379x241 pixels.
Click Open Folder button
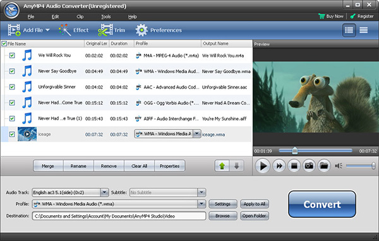(x=255, y=216)
